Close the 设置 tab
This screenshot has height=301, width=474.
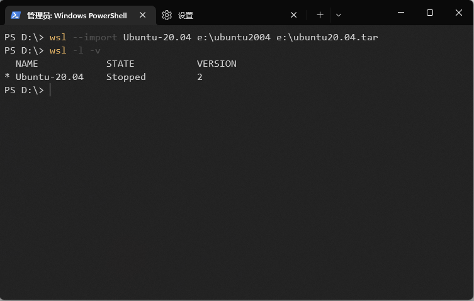293,15
